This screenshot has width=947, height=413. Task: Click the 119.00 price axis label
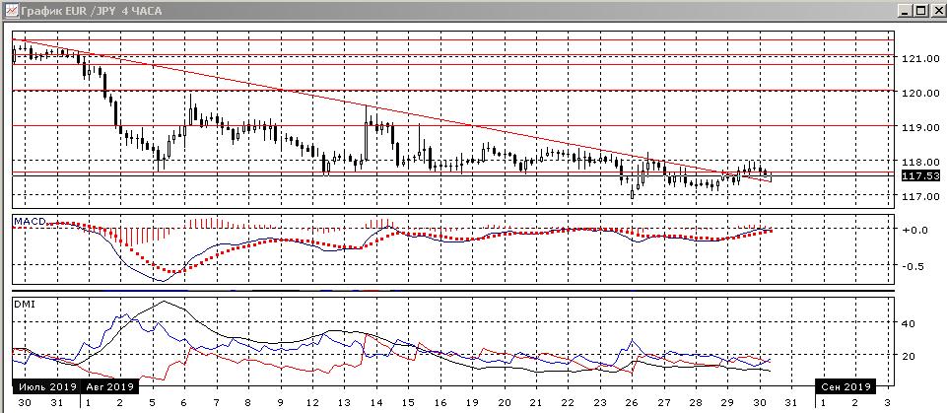click(917, 128)
